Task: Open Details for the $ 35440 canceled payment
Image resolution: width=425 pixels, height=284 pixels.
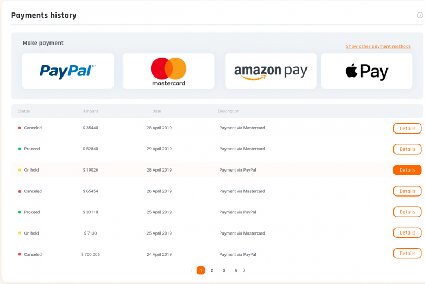Action: 407,128
